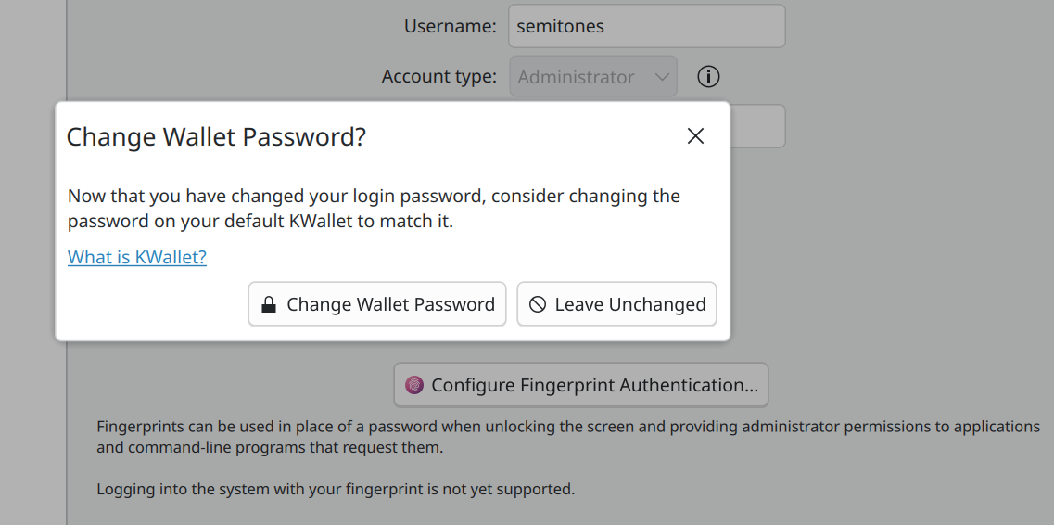
Task: Click the dialog title Change Wallet Password?
Action: [216, 137]
